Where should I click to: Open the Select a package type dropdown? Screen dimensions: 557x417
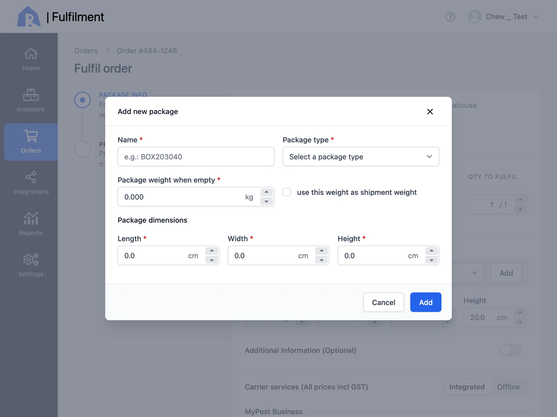tap(361, 157)
